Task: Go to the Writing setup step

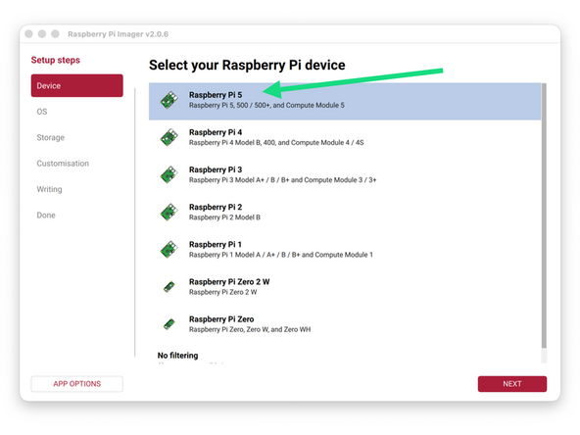Action: 49,189
